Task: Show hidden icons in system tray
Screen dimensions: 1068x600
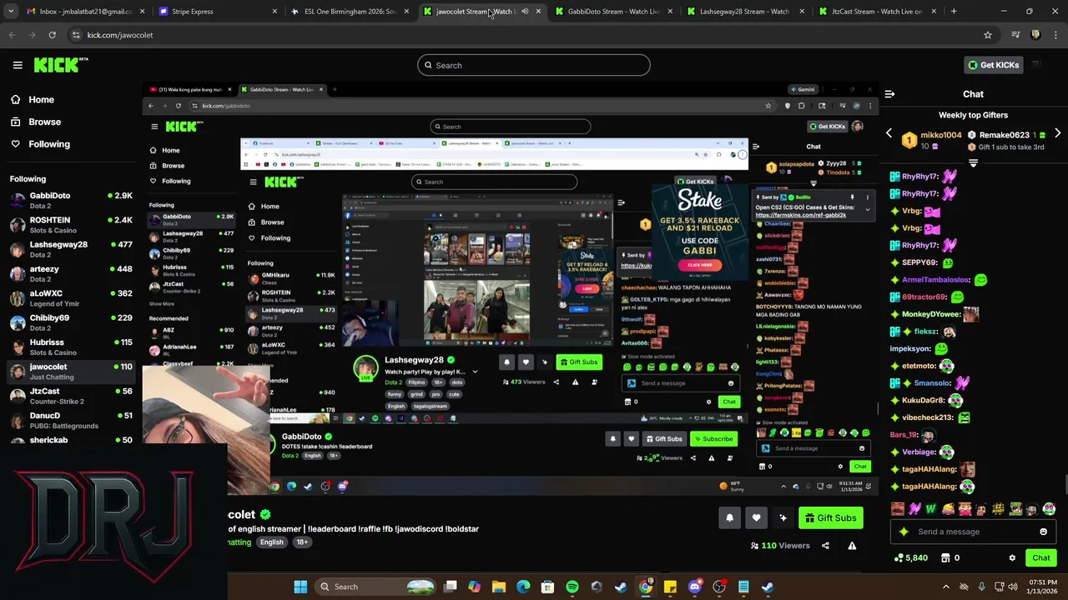Action: pyautogui.click(x=945, y=587)
